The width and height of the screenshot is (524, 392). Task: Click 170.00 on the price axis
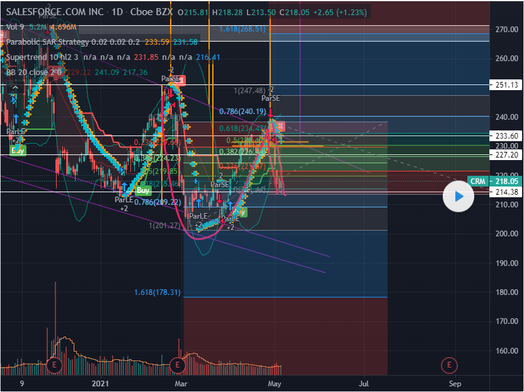pos(507,321)
